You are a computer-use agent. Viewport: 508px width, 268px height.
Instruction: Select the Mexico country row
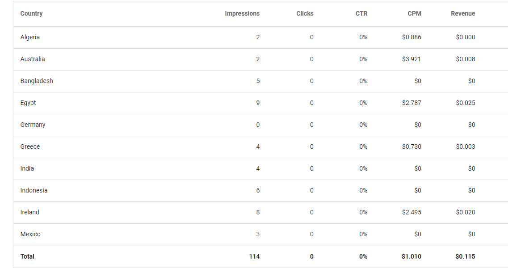[260, 234]
